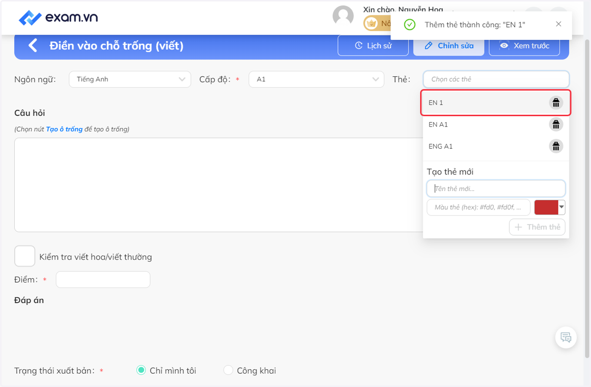Select the EN A1 tag option
Screen dimensions: 591x387
click(x=496, y=125)
